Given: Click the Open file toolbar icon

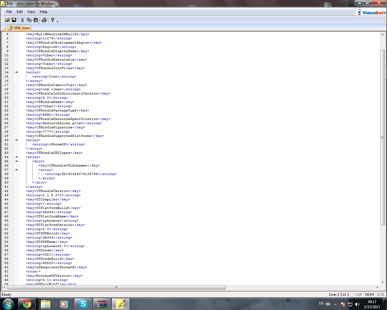Looking at the screenshot, I should coord(7,20).
